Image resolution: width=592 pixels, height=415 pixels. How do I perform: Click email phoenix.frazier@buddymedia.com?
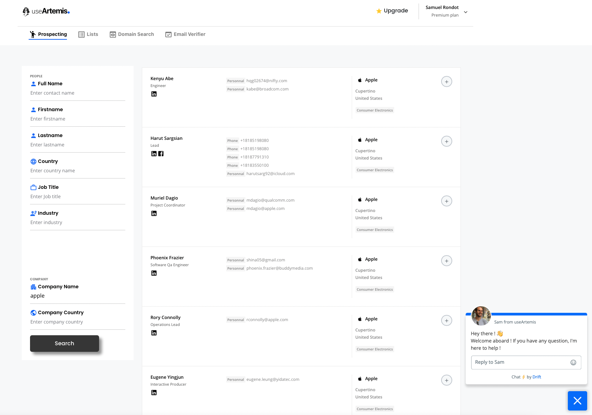coord(280,268)
